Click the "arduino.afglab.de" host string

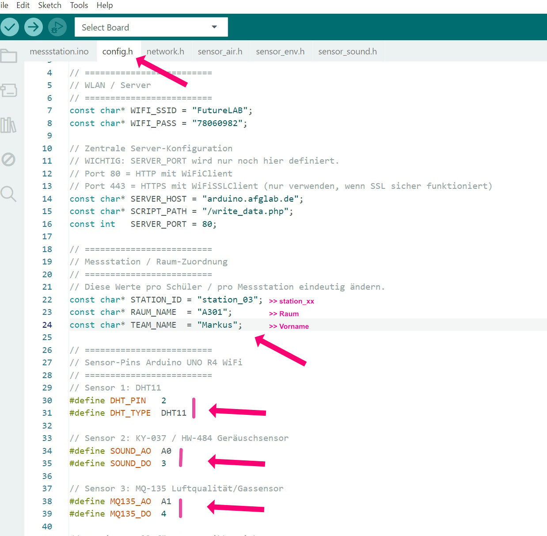(x=250, y=199)
